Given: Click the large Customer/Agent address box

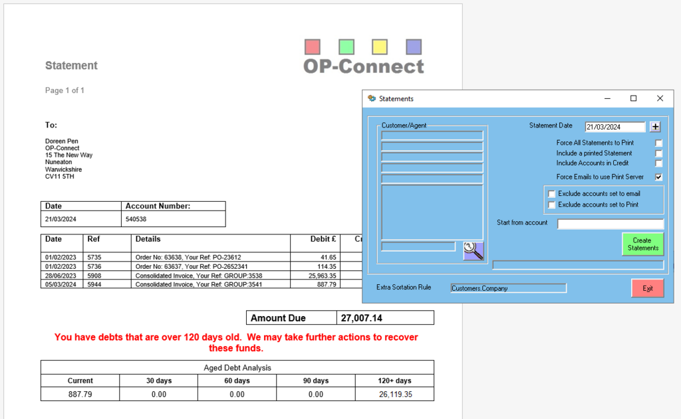Looking at the screenshot, I should pyautogui.click(x=432, y=212).
